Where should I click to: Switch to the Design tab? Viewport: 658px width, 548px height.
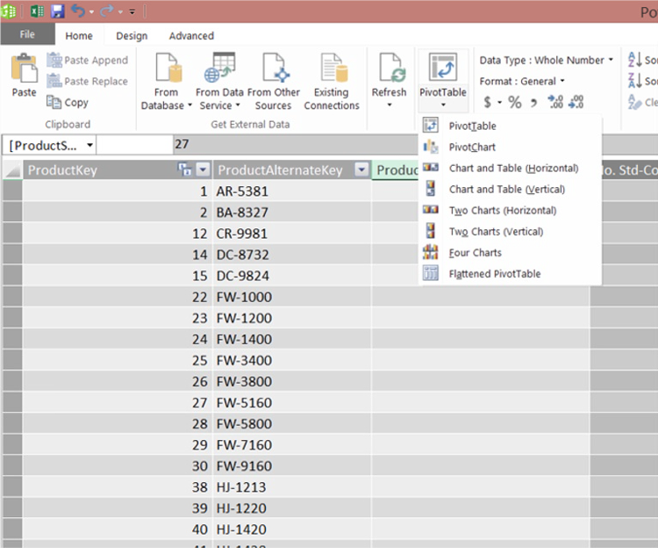click(132, 36)
